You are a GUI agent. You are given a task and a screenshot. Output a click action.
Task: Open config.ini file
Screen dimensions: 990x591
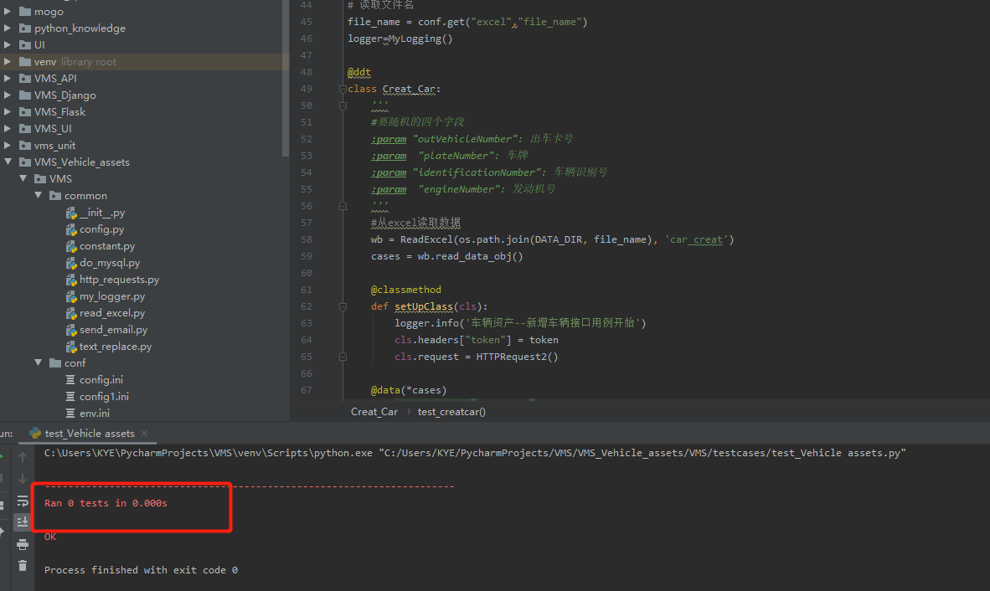tap(101, 380)
